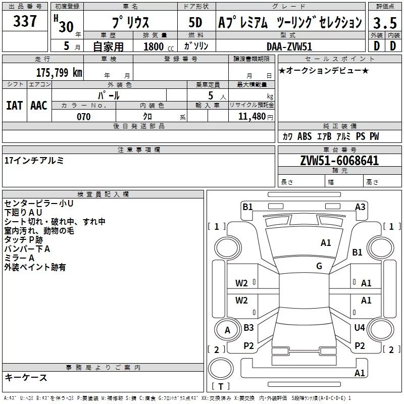The height and width of the screenshot is (404, 404).
Task: Click the wheel circle marked A
Action: click(227, 330)
